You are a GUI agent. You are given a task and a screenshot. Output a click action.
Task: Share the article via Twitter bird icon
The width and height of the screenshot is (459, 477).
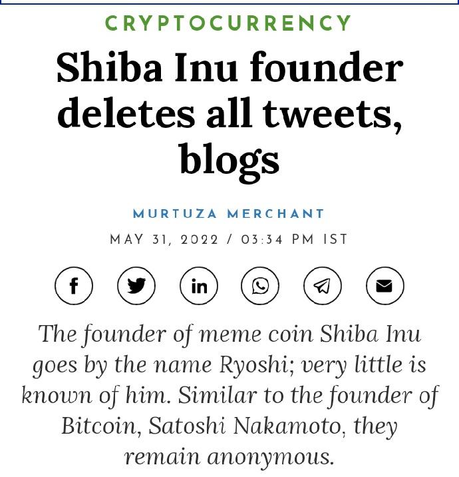click(x=136, y=286)
